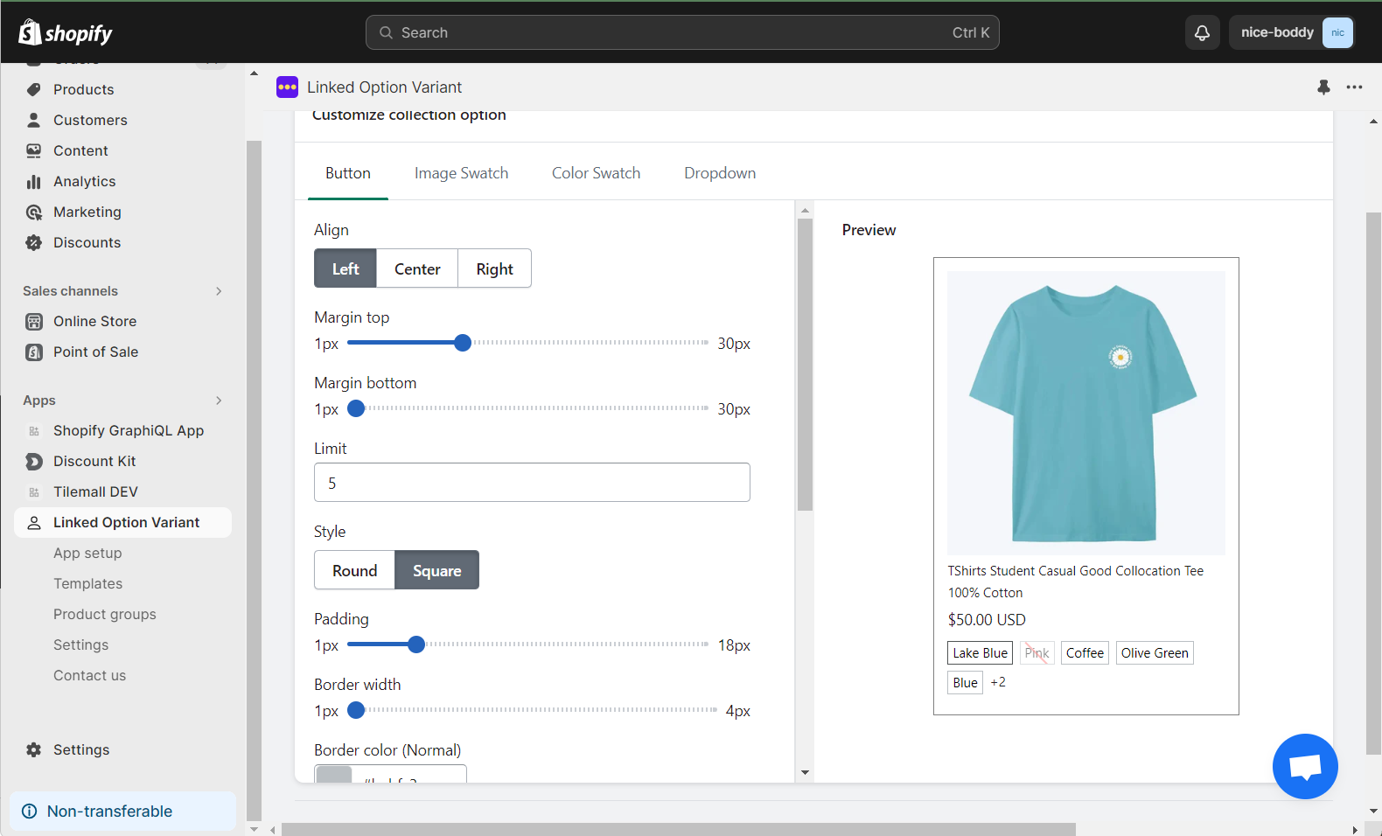Set alignment to Right
Viewport: 1382px width, 836px height.
[x=494, y=268]
